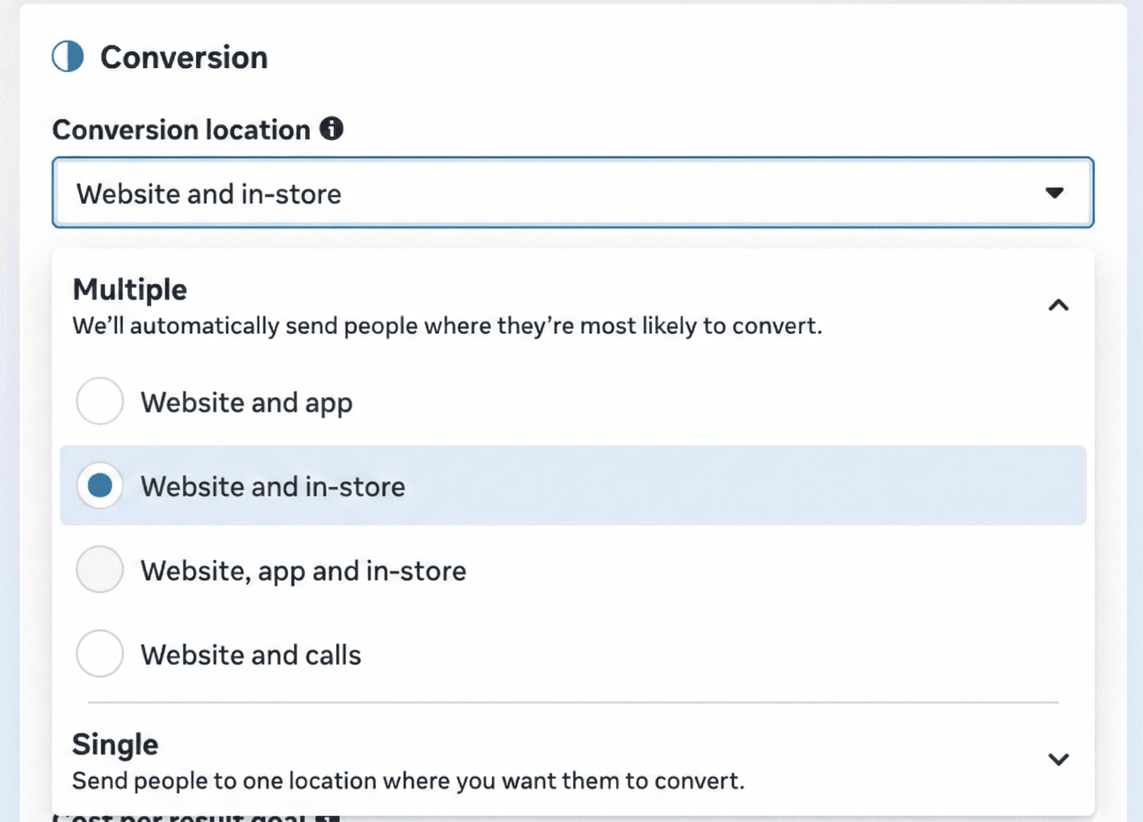Click the selected Website and in-store radio button
The height and width of the screenshot is (822, 1143).
(100, 485)
